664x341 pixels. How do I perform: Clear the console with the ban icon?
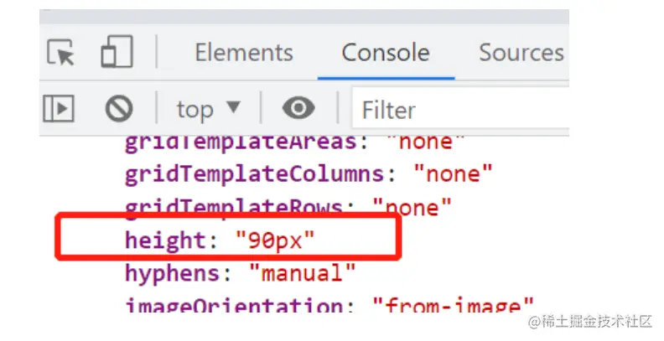119,108
